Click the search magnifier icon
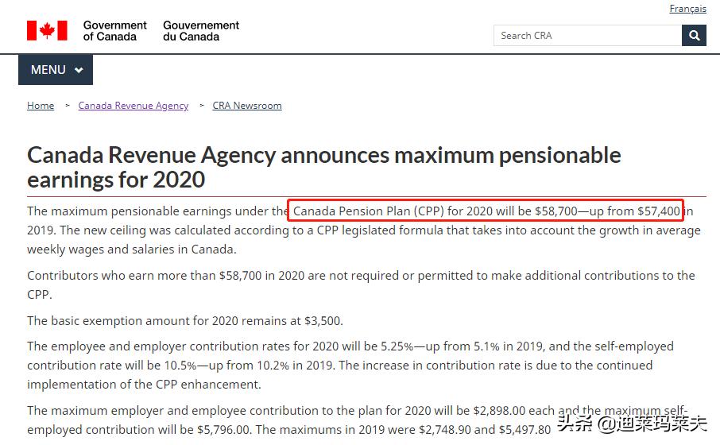Viewport: 720px width, 445px height. pos(694,36)
